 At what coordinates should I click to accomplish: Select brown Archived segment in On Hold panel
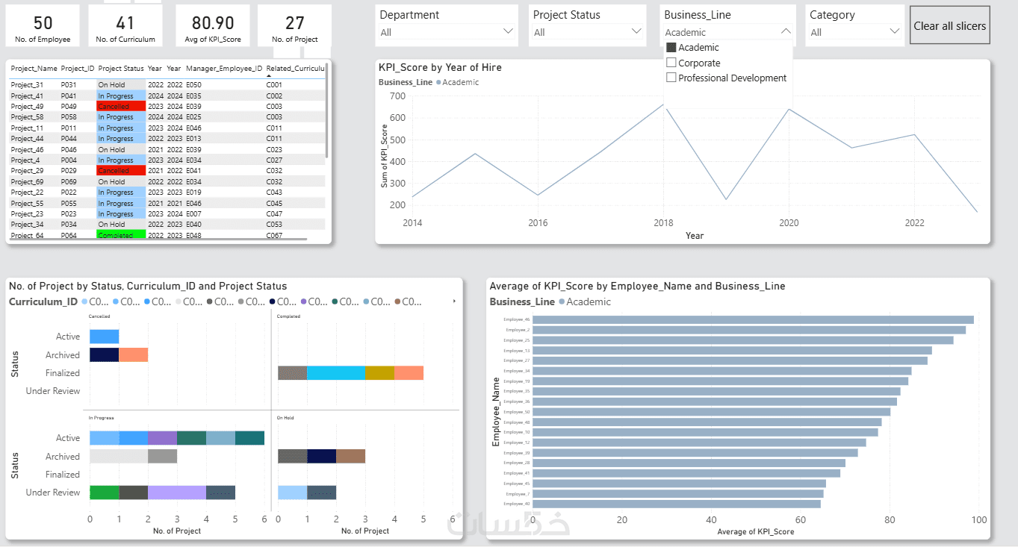coord(351,456)
